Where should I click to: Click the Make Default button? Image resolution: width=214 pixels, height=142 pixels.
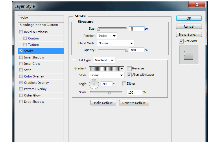pyautogui.click(x=103, y=103)
